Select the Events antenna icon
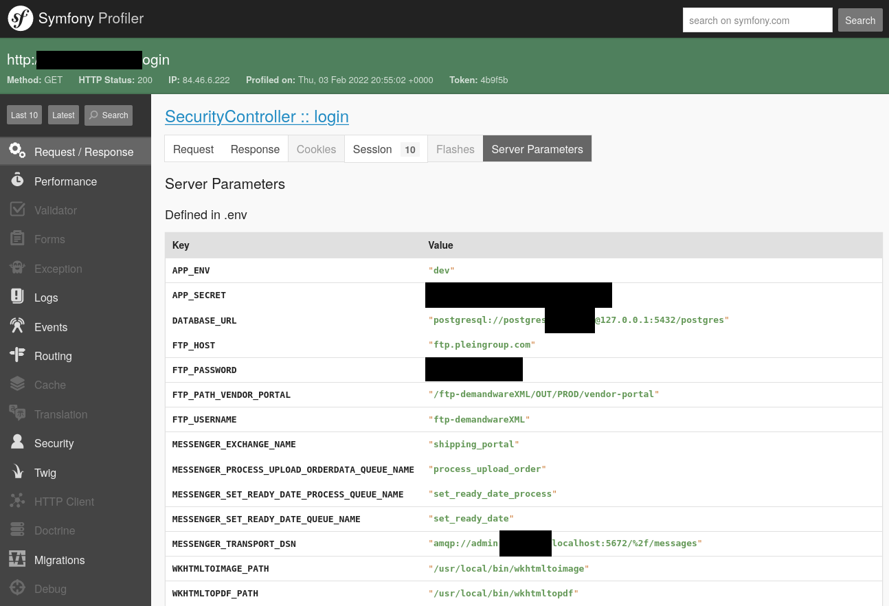The image size is (889, 606). [17, 326]
